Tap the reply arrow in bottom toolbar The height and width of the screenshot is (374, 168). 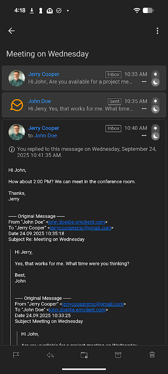[50, 355]
